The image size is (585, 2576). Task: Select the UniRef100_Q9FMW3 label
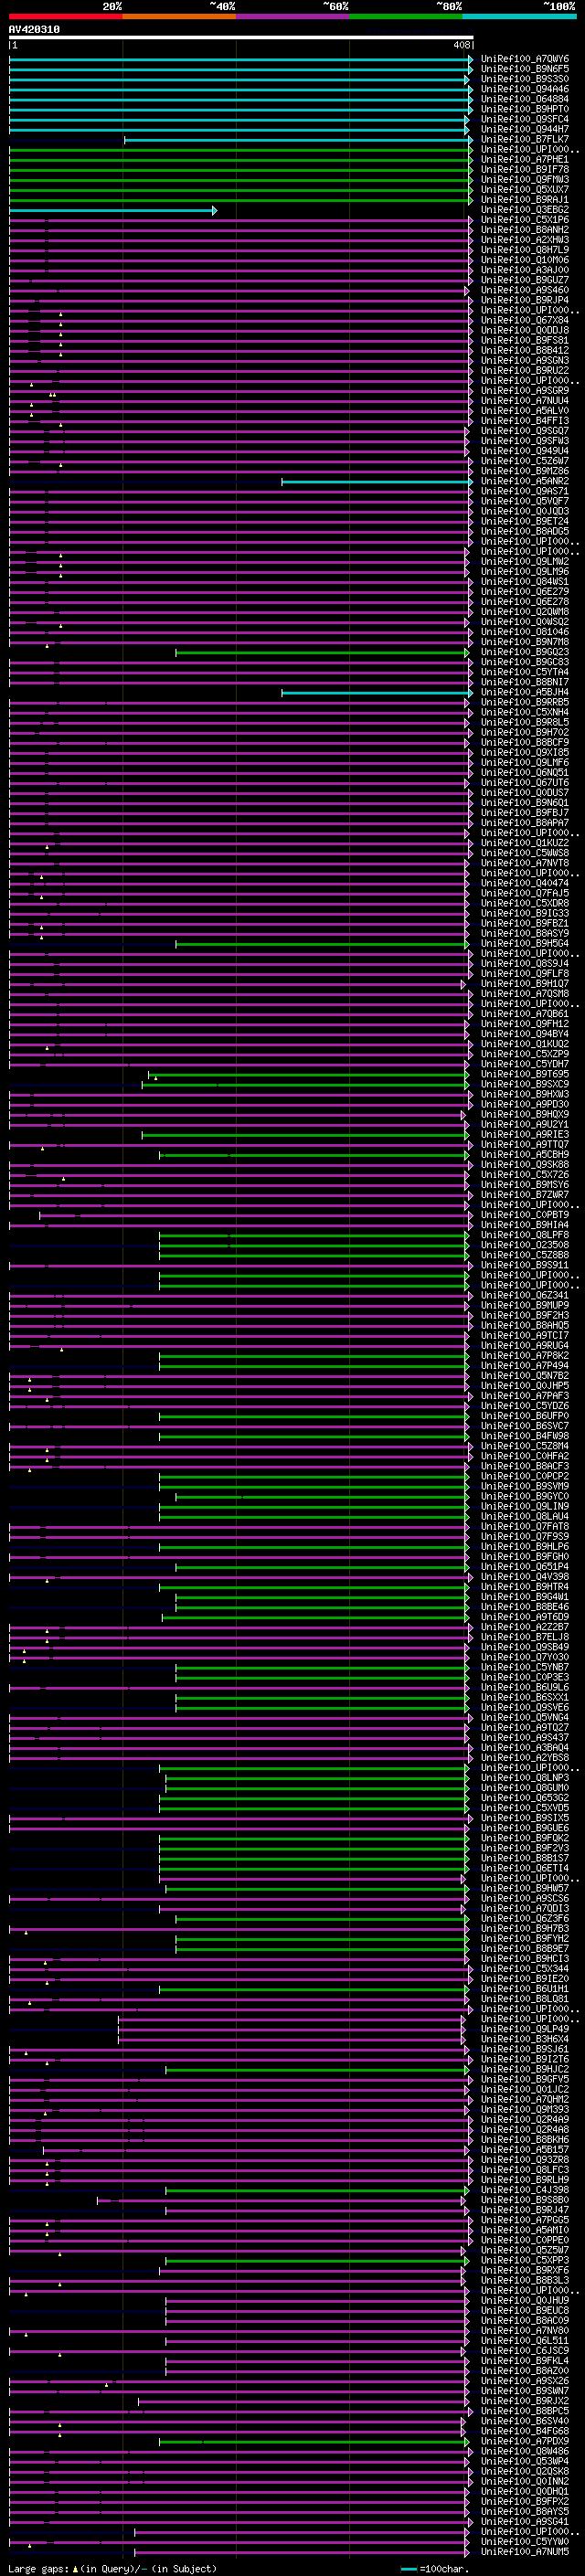pyautogui.click(x=525, y=180)
